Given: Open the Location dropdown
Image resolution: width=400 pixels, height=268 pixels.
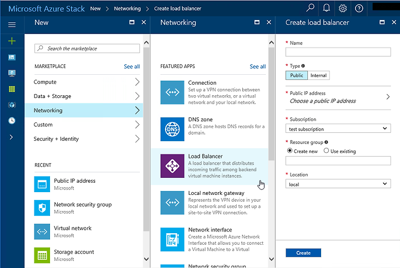Looking at the screenshot, I should click(338, 184).
